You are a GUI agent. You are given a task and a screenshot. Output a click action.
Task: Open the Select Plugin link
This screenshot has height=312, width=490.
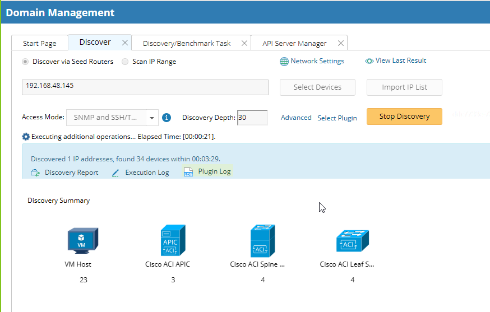coord(337,118)
